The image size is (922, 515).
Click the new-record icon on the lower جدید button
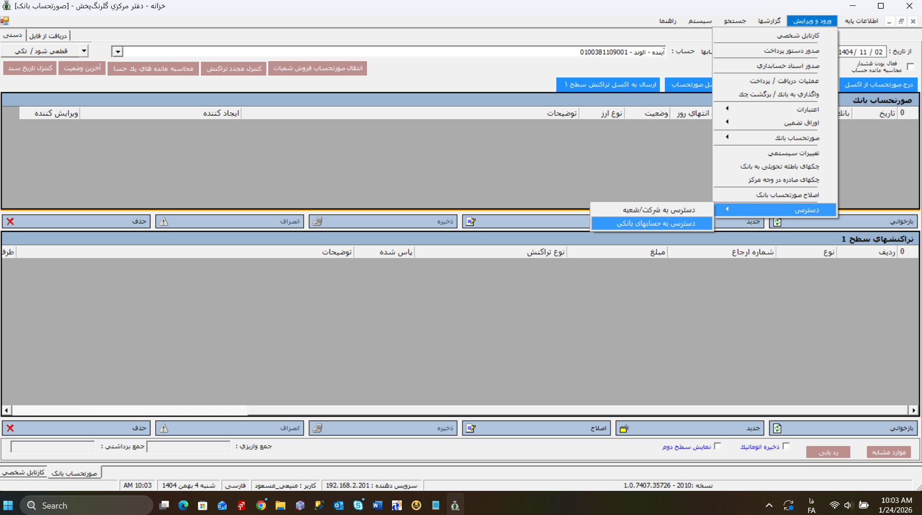(x=625, y=428)
